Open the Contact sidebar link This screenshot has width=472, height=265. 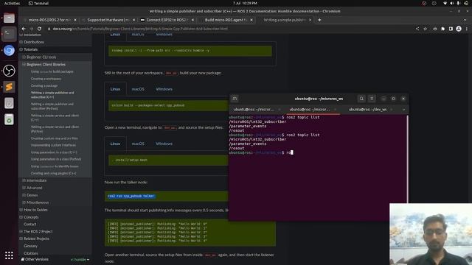(x=29, y=224)
